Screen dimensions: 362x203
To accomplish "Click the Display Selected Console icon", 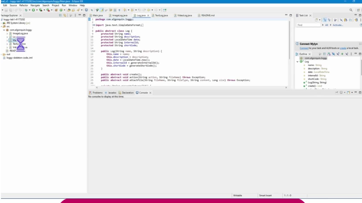I will click(x=341, y=92).
